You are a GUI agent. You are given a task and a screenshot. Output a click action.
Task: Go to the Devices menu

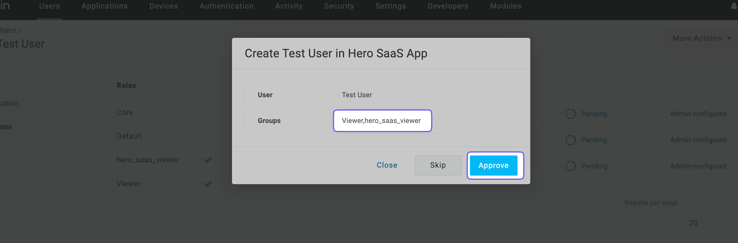pos(163,6)
